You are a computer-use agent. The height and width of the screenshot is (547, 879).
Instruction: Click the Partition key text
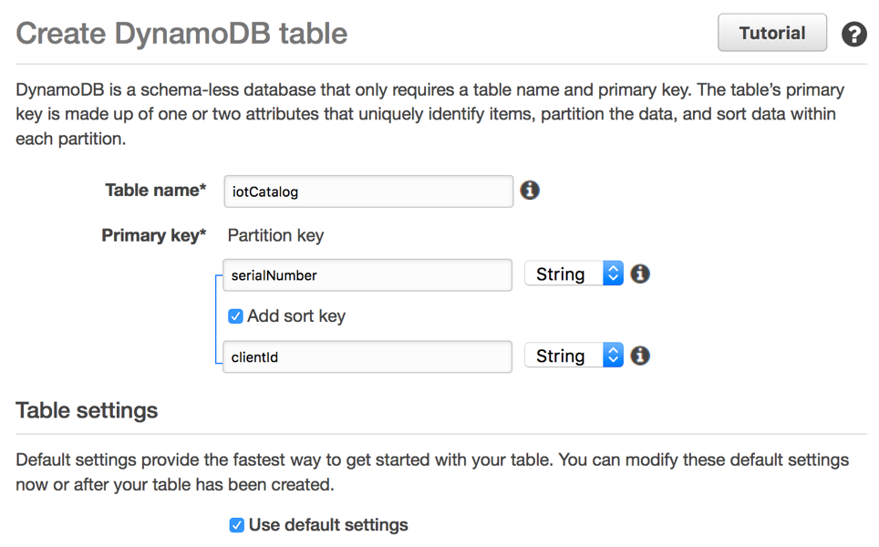point(275,236)
